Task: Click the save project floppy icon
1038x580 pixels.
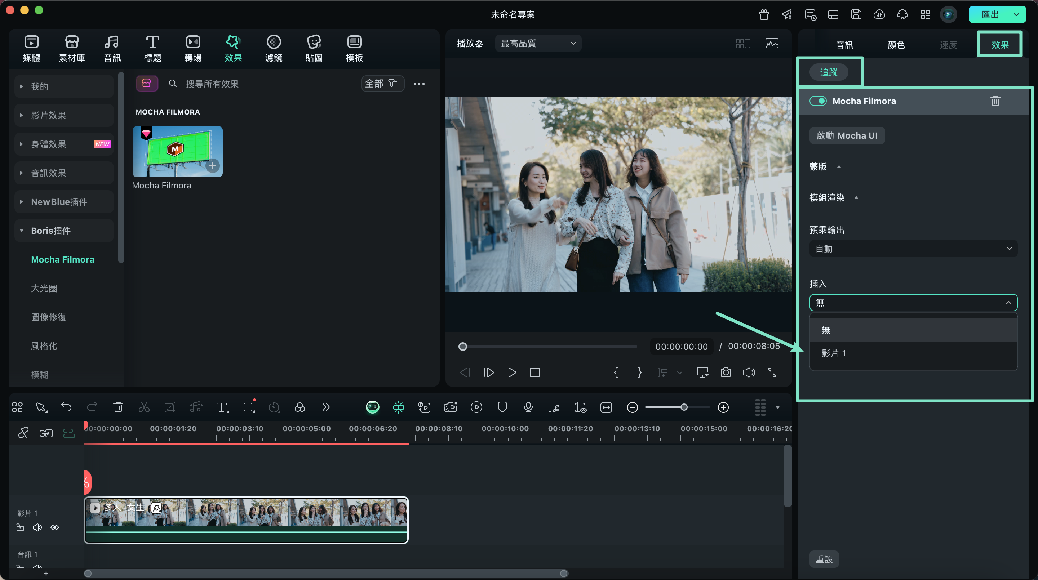Action: pyautogui.click(x=856, y=15)
